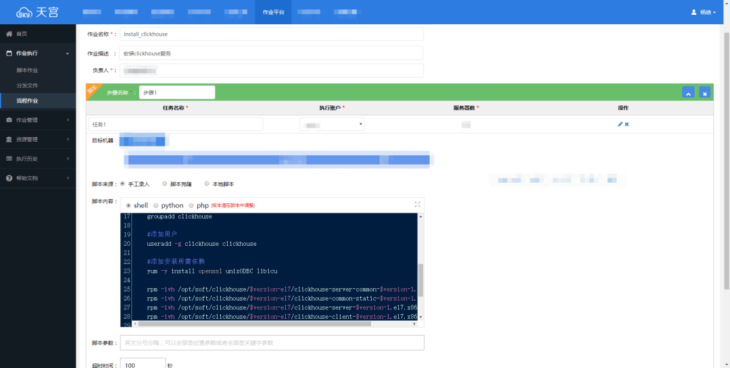
Task: Click the line 'useradd -g clickhouse clickhouse'
Action: [x=201, y=244]
